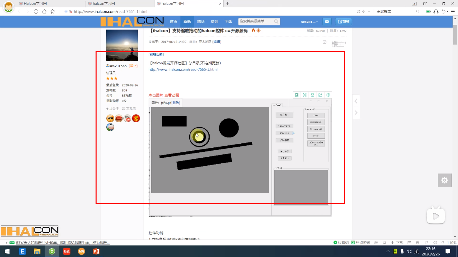
Task: Switch to mobile view icon above the image
Action: [x=297, y=95]
